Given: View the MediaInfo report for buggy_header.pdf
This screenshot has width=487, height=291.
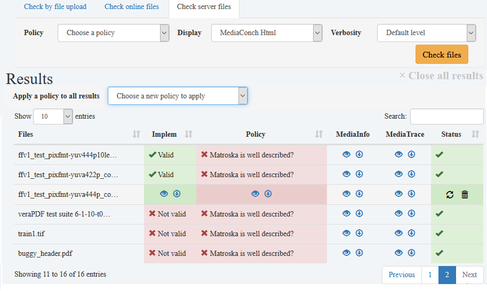Looking at the screenshot, I should tap(346, 253).
